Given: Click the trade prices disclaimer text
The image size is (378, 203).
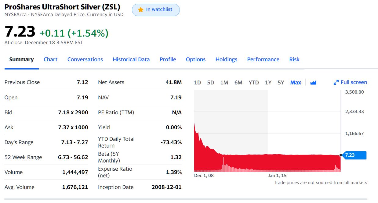Looking at the screenshot, I should [x=321, y=183].
